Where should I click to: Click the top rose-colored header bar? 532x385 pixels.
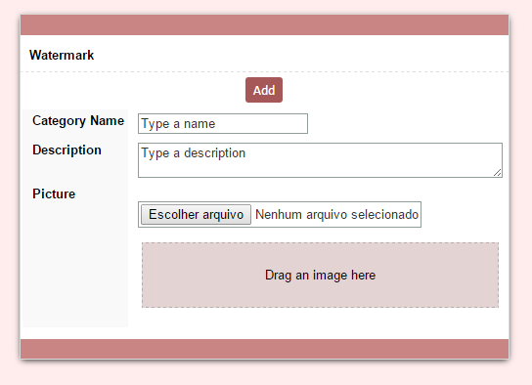tap(264, 24)
